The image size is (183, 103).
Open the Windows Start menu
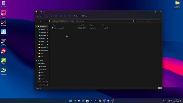(71, 101)
